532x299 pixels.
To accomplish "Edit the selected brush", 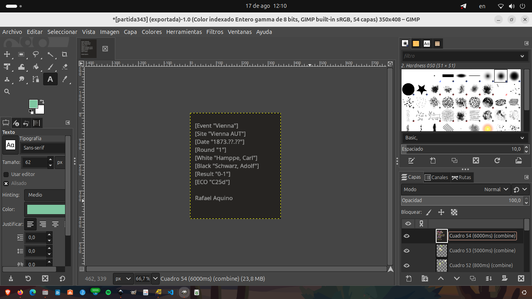I will point(411,160).
